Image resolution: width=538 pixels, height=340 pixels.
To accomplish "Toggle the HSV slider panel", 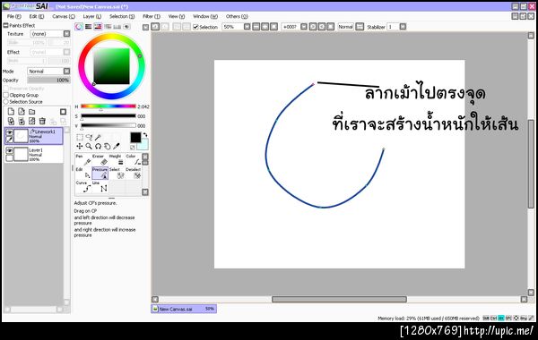I will coord(98,27).
